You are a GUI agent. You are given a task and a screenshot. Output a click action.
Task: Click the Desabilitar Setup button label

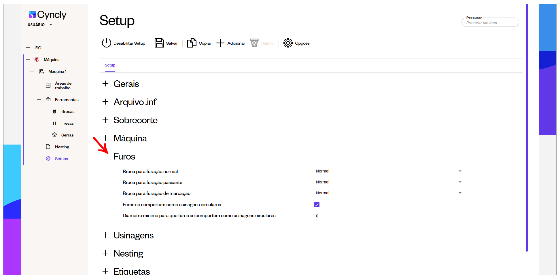coord(129,43)
